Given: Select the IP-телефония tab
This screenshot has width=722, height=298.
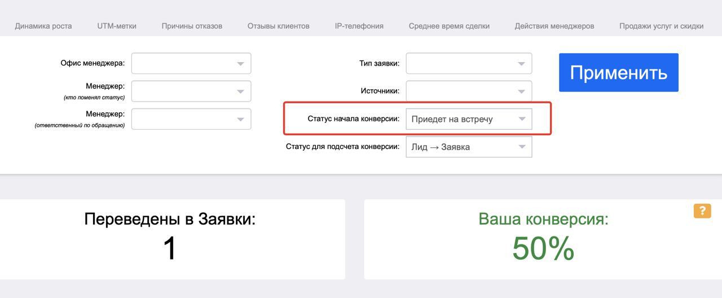Looking at the screenshot, I should click(359, 26).
